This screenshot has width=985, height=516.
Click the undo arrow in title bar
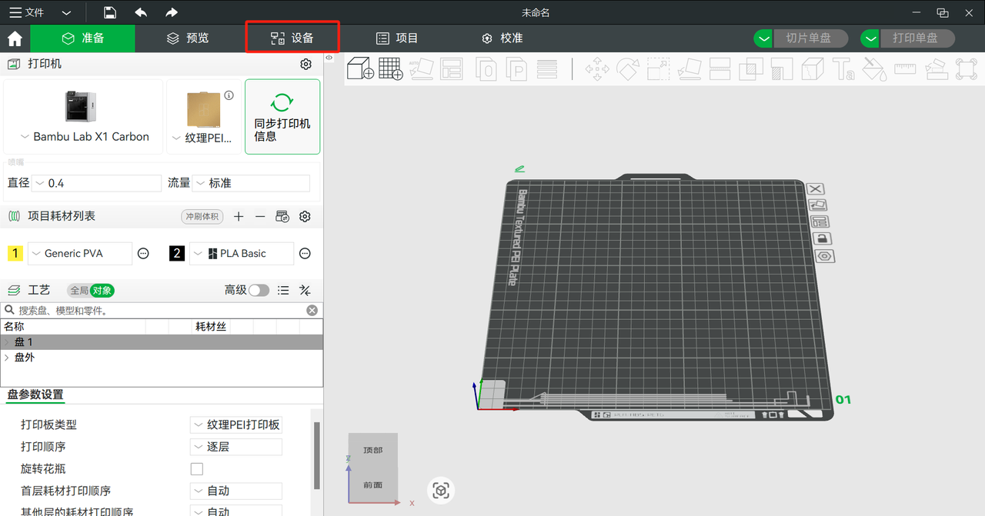pyautogui.click(x=141, y=12)
